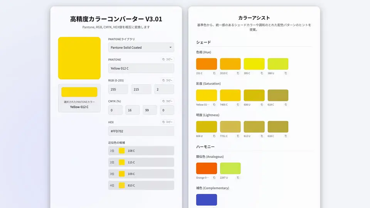Copy the 7405 C color code icon
This screenshot has width=370, height=208.
[x=238, y=105]
